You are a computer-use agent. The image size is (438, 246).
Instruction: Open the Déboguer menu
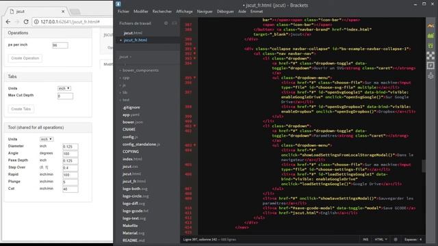[225, 12]
